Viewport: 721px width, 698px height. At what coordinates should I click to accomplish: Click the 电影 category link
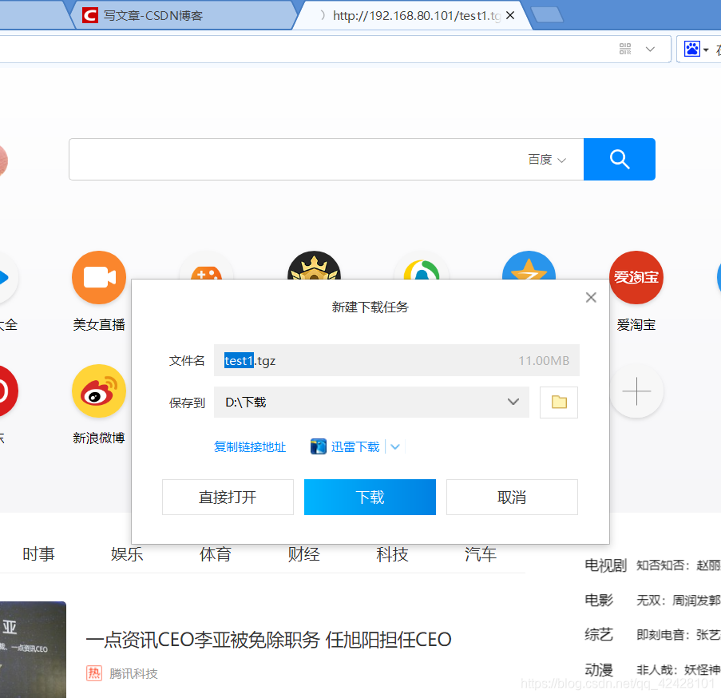599,600
